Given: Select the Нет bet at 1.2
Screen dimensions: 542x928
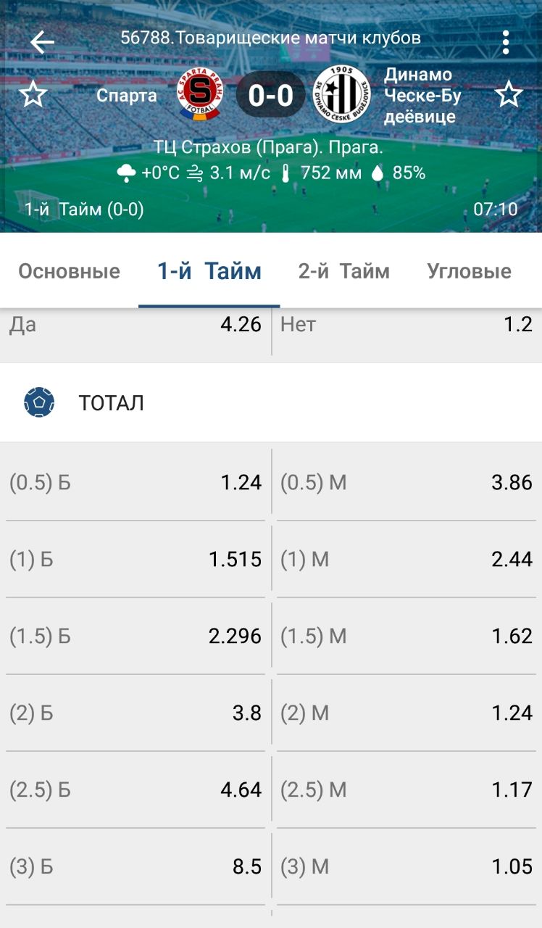Looking at the screenshot, I should coord(406,325).
